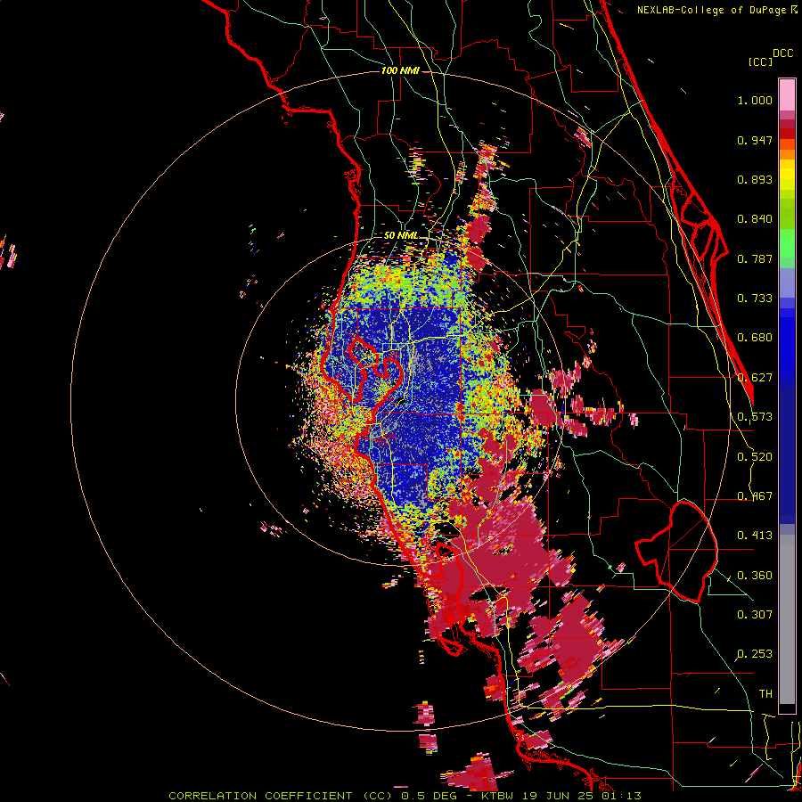Click the TH threshold label on scale

(x=765, y=694)
